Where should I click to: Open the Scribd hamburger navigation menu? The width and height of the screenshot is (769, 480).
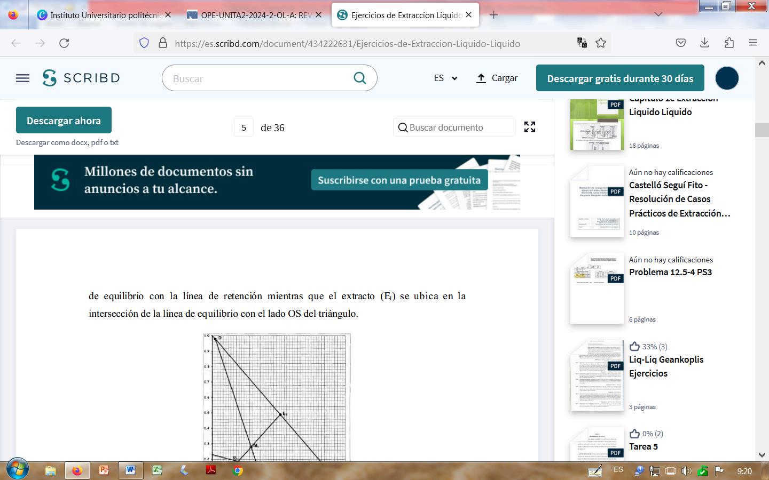click(x=23, y=78)
